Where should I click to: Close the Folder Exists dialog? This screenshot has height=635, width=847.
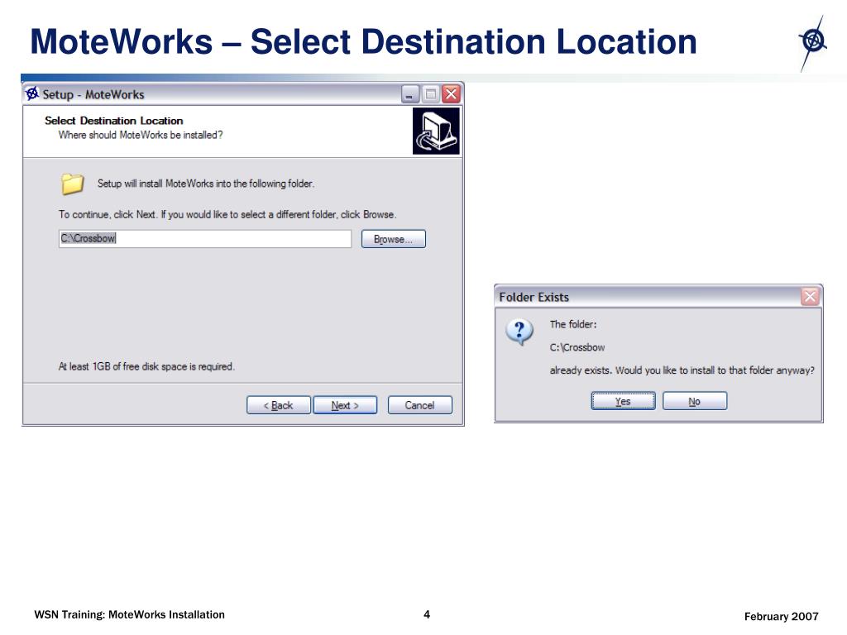(810, 297)
